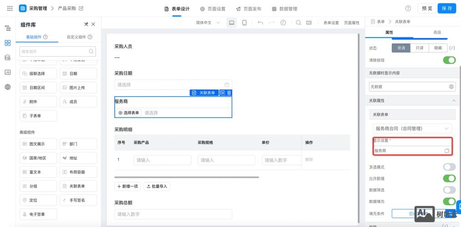
Task: Switch to 数据管理 tab
Action: pos(284,9)
